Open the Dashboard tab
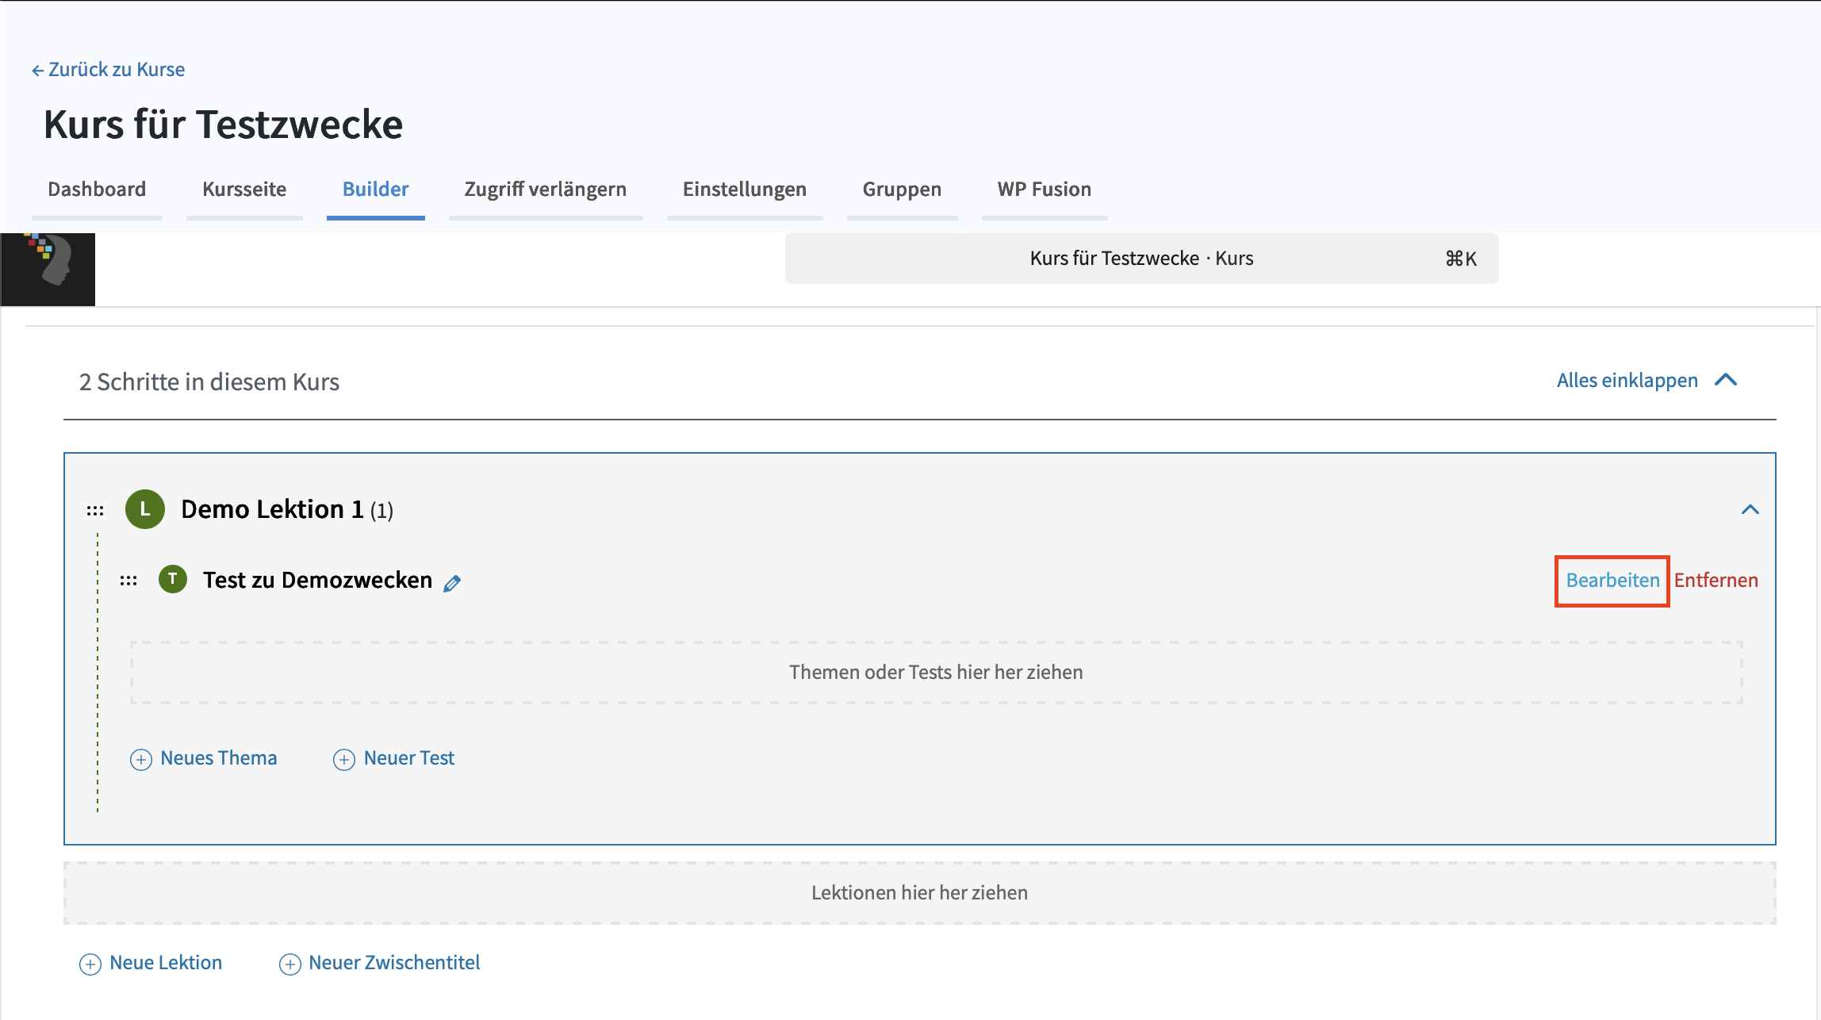This screenshot has width=1821, height=1020. coord(97,189)
